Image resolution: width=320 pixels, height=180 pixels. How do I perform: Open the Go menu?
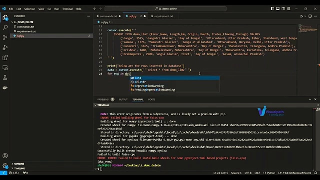(x=49, y=9)
